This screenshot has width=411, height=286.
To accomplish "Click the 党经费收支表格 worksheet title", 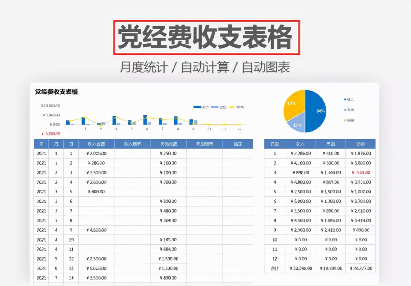I will [56, 91].
